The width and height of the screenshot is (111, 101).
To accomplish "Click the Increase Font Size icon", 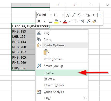I will (x=68, y=15).
